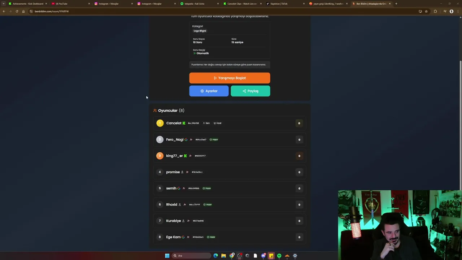Click Hazır status for Rhoxid
This screenshot has width=462, height=260.
click(208, 205)
